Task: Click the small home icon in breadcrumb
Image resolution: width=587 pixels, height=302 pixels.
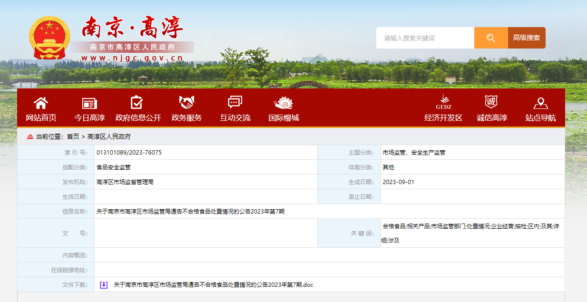Action: click(30, 136)
